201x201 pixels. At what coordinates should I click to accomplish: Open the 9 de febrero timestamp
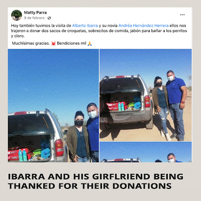(x=34, y=18)
